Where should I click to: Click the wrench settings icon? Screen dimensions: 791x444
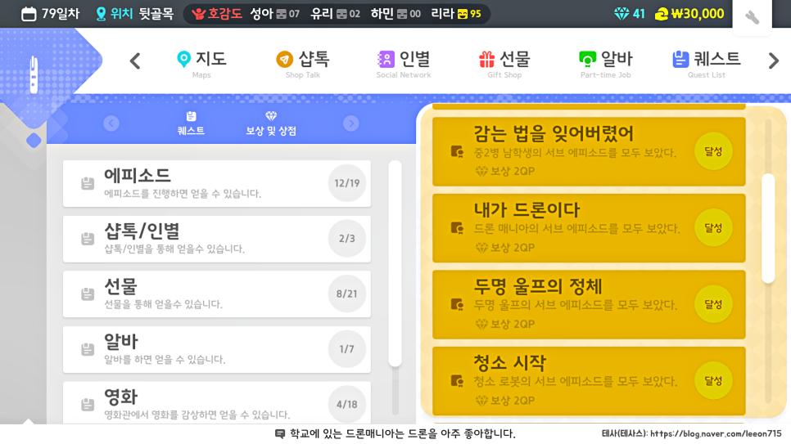click(x=752, y=16)
